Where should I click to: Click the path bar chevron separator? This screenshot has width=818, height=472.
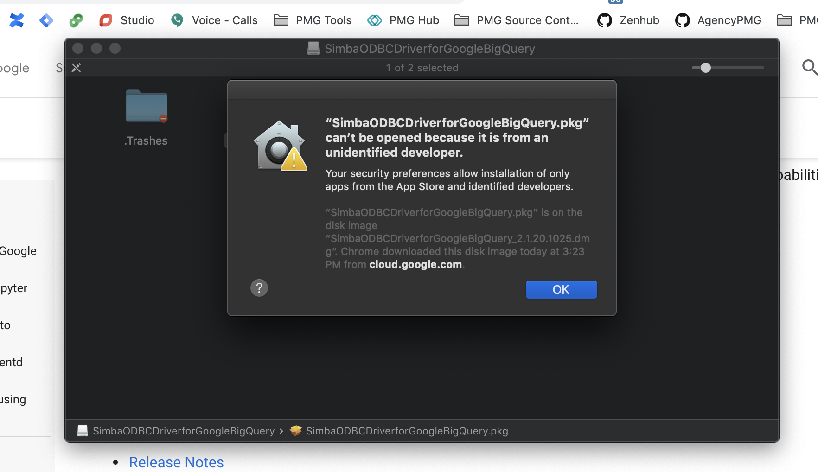click(281, 431)
